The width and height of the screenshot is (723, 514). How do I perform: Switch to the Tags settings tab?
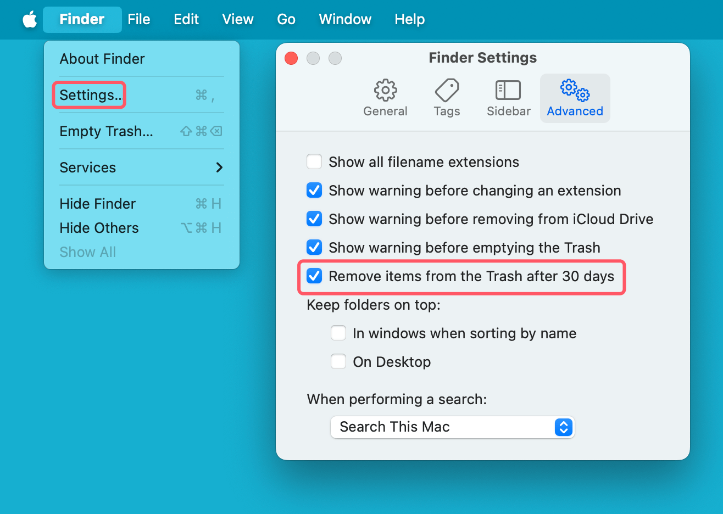tap(446, 98)
